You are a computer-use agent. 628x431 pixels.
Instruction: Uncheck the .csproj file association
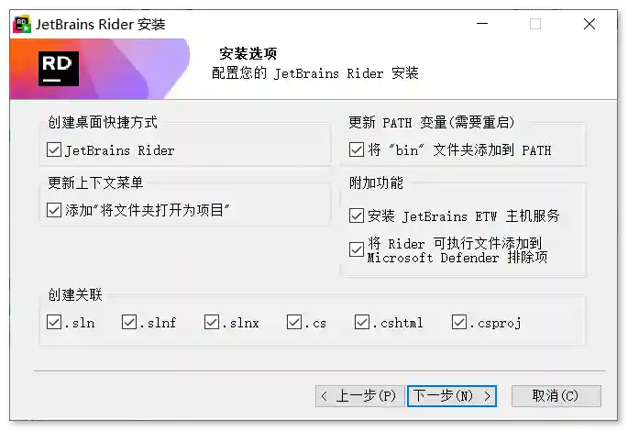pos(459,322)
